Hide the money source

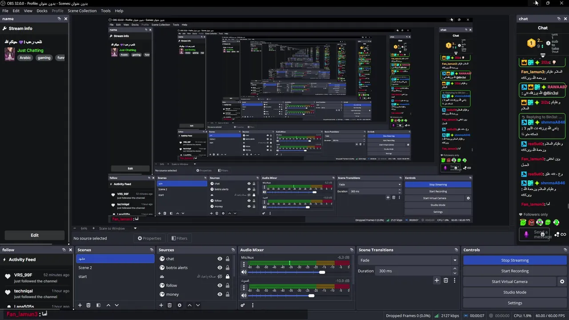point(220,294)
